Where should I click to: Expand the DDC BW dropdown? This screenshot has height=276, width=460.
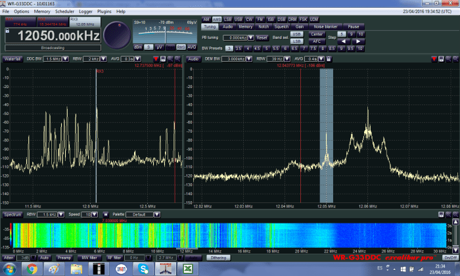click(66, 58)
